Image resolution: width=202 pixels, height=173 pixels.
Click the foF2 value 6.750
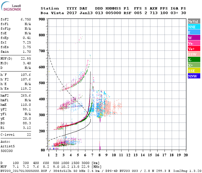pyautogui.click(x=26, y=19)
